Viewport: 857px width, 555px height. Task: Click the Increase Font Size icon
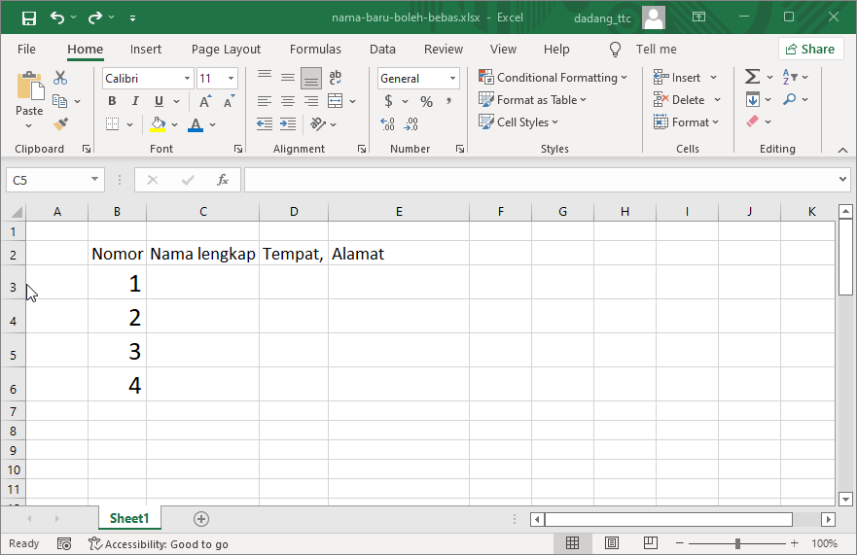[205, 101]
